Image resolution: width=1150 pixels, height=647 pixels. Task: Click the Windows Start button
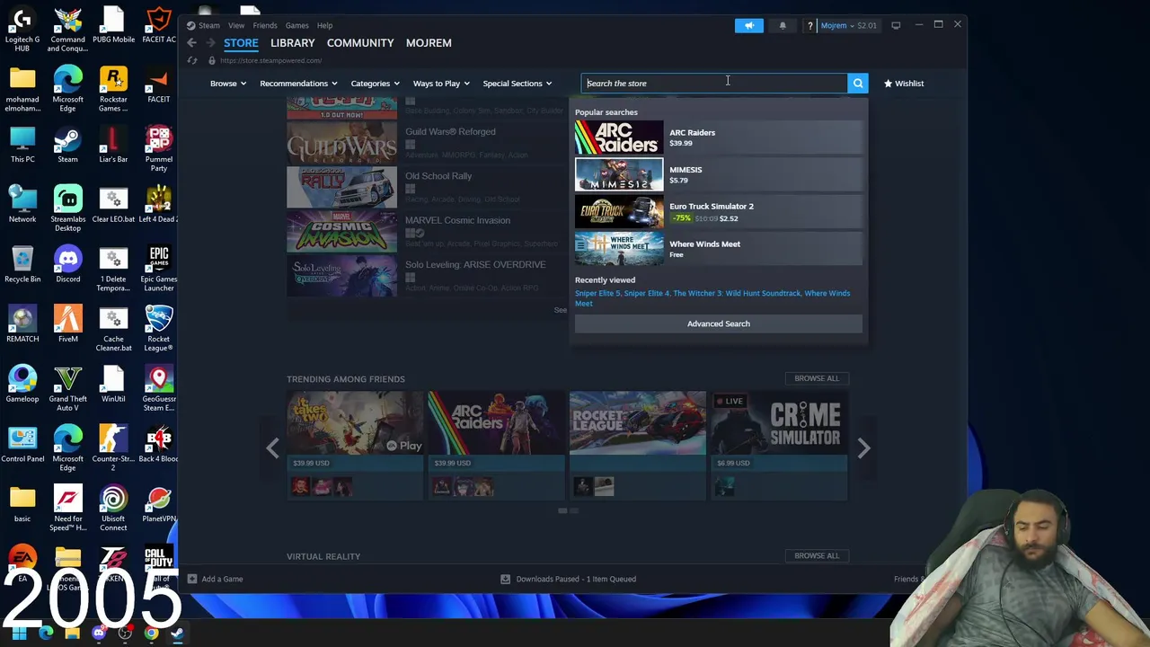pyautogui.click(x=19, y=633)
